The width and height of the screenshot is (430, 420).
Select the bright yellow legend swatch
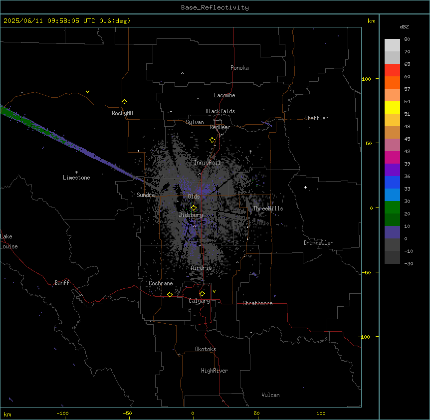(x=392, y=107)
